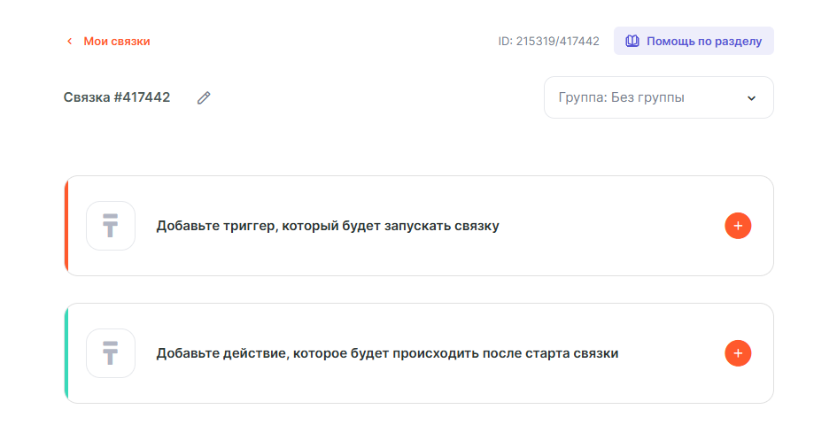
Task: Expand the Группа: Без группы dropdown
Action: [x=658, y=97]
